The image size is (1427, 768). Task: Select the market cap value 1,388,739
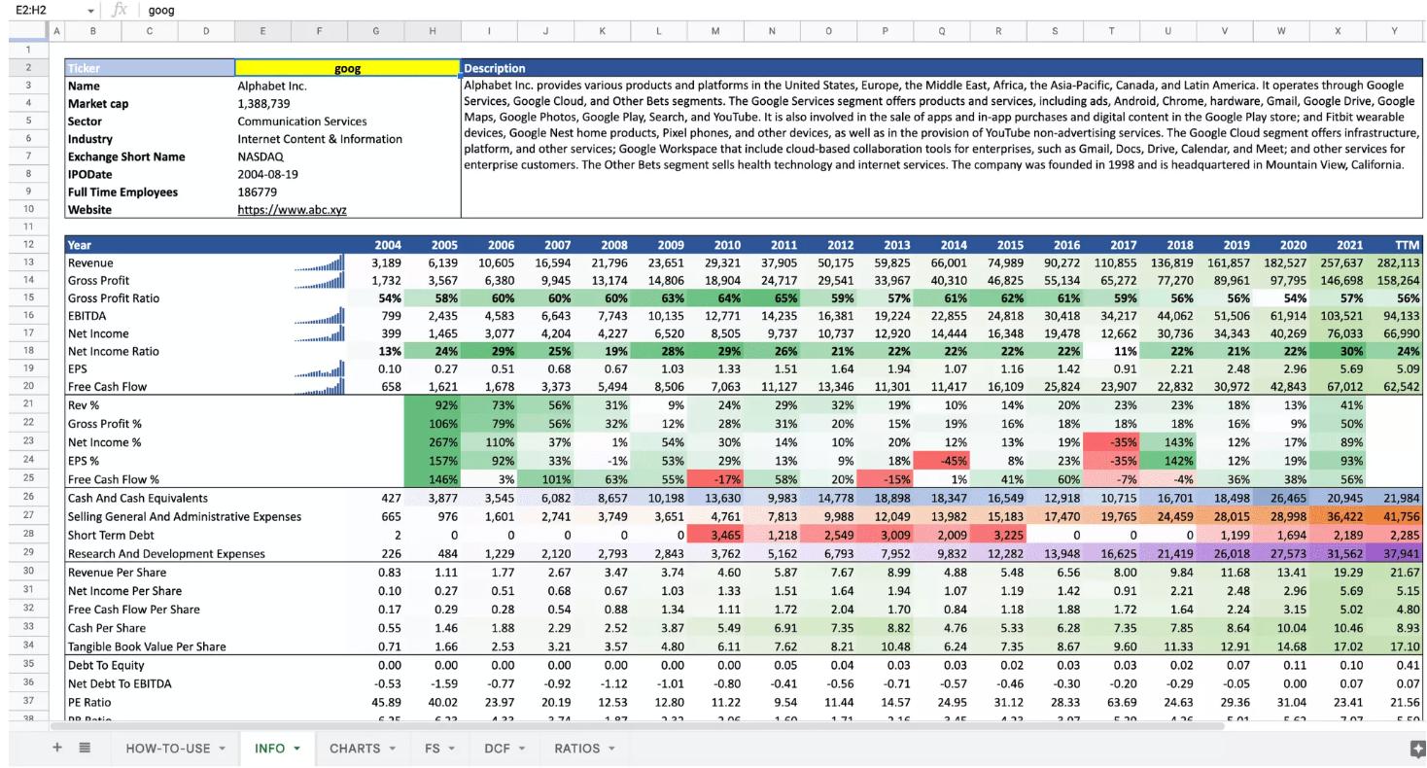point(264,104)
